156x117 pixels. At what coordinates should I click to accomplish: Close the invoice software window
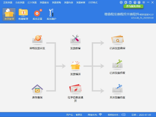tap(153, 2)
